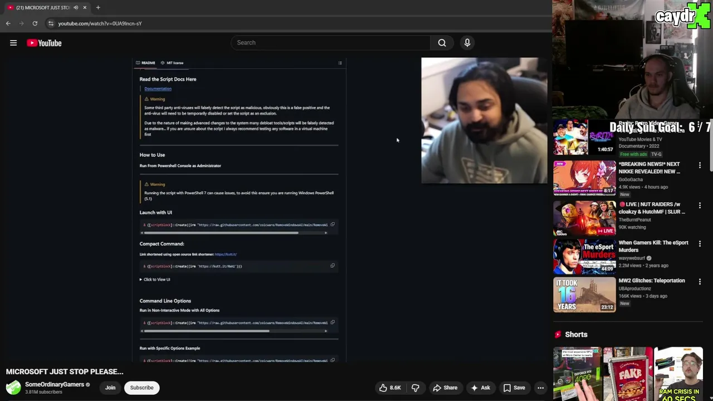Copy the Run with Specific Options command
The image size is (713, 401).
pos(333,360)
